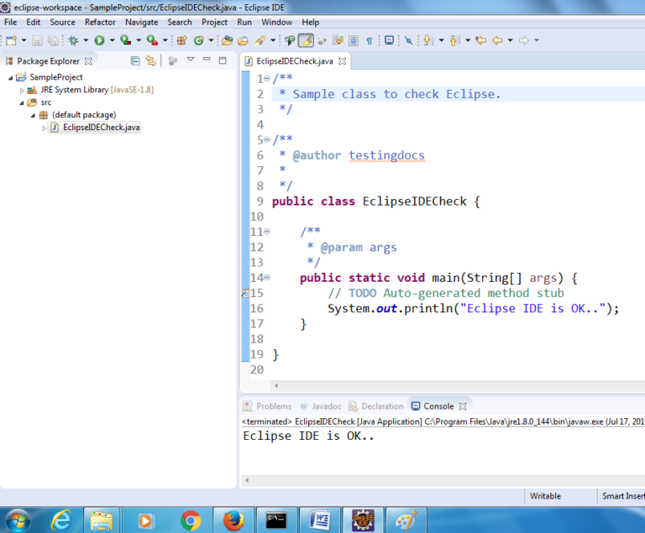Click the Open Type icon
645x533 pixels.
[x=227, y=39]
